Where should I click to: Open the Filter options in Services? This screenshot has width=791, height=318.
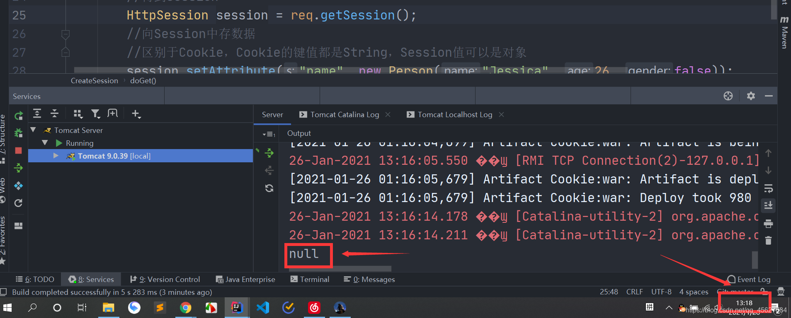coord(96,114)
